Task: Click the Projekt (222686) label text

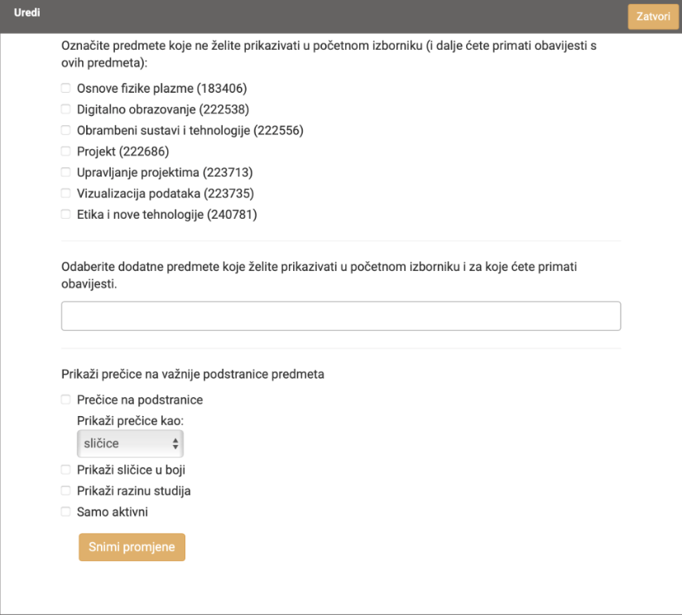Action: [123, 152]
